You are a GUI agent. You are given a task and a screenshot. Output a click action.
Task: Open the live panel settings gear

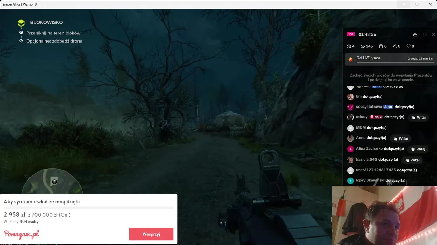[x=425, y=35]
